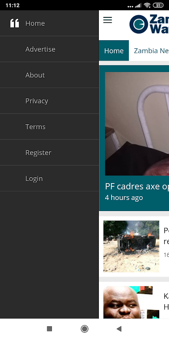
Task: Open the Terms menu item
Action: pos(49,127)
